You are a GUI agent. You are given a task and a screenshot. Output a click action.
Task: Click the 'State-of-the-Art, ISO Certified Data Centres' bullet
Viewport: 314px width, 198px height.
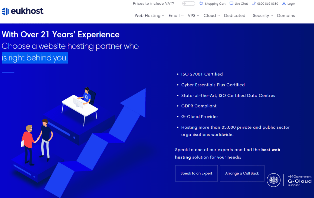point(228,96)
